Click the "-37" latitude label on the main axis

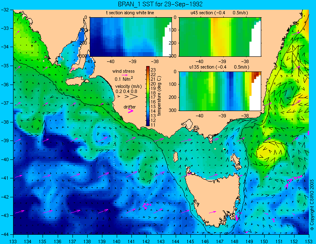[5, 103]
